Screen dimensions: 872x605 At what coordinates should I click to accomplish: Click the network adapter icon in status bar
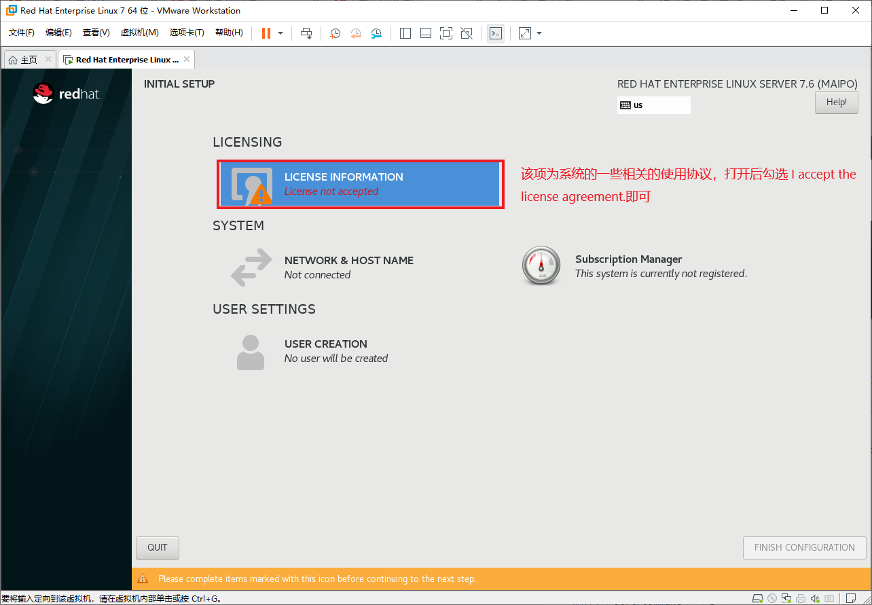786,598
